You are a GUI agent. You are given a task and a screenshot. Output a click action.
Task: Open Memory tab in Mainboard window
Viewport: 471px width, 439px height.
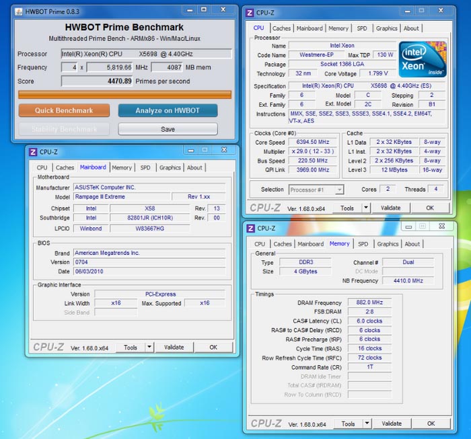pyautogui.click(x=122, y=167)
